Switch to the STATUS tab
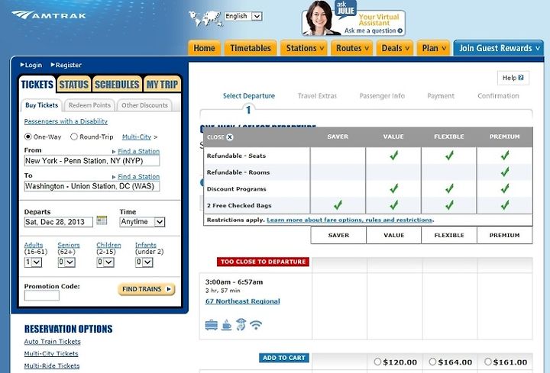550x373 pixels. (73, 85)
